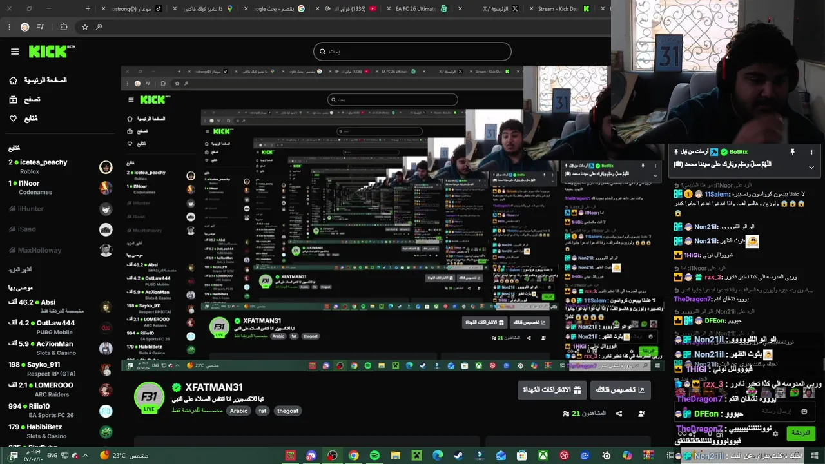The height and width of the screenshot is (464, 825).
Task: Click the Absi channel avatar icon
Action: point(106,307)
